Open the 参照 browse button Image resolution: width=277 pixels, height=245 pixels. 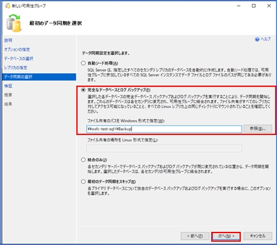258,129
